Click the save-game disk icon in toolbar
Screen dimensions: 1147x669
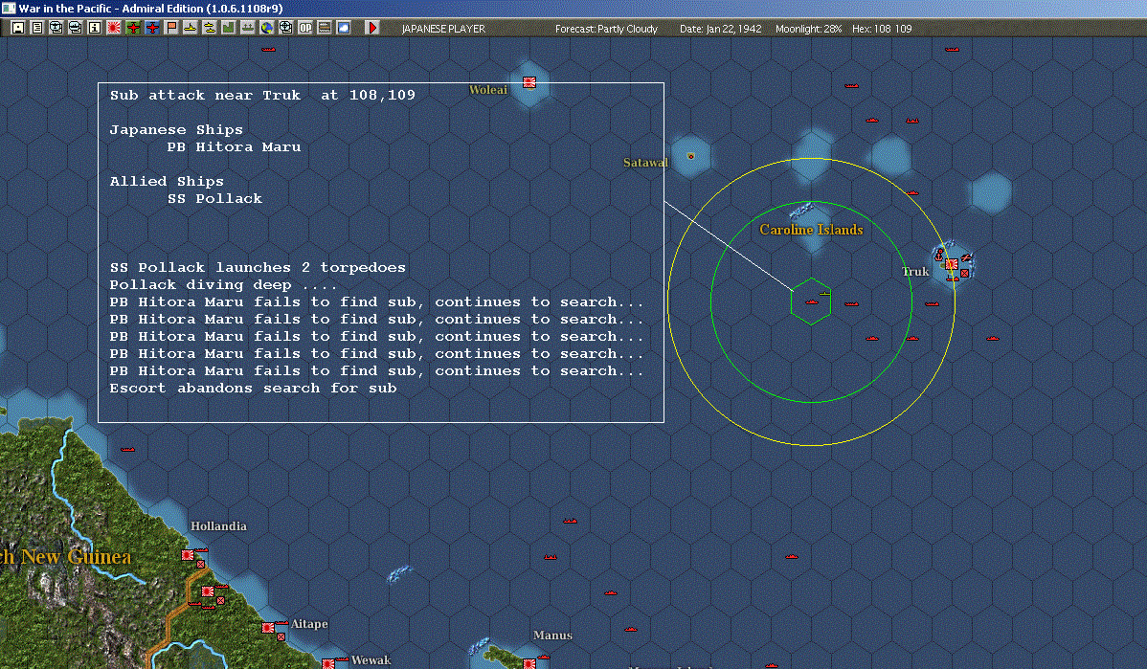click(18, 28)
